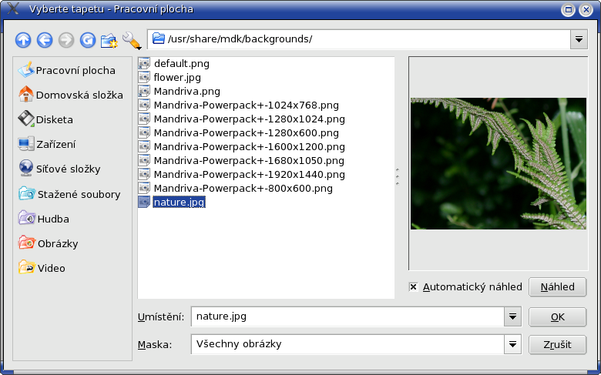Open Disketa shortcut

45,119
